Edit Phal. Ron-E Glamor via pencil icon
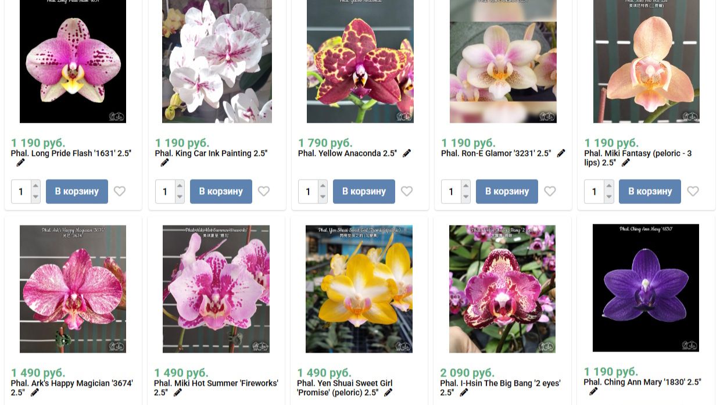Screen dimensions: 720x405 click(561, 153)
